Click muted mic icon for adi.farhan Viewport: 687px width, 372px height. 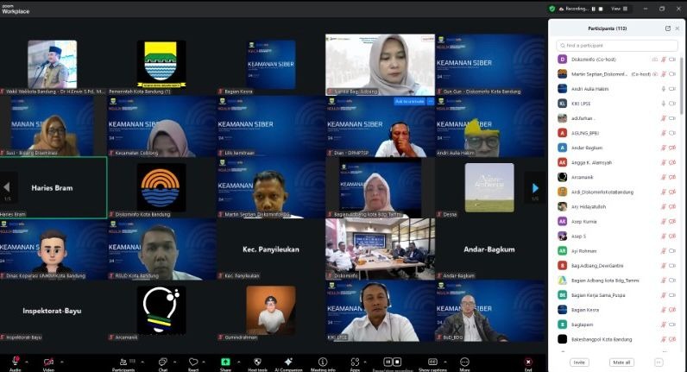click(x=664, y=118)
